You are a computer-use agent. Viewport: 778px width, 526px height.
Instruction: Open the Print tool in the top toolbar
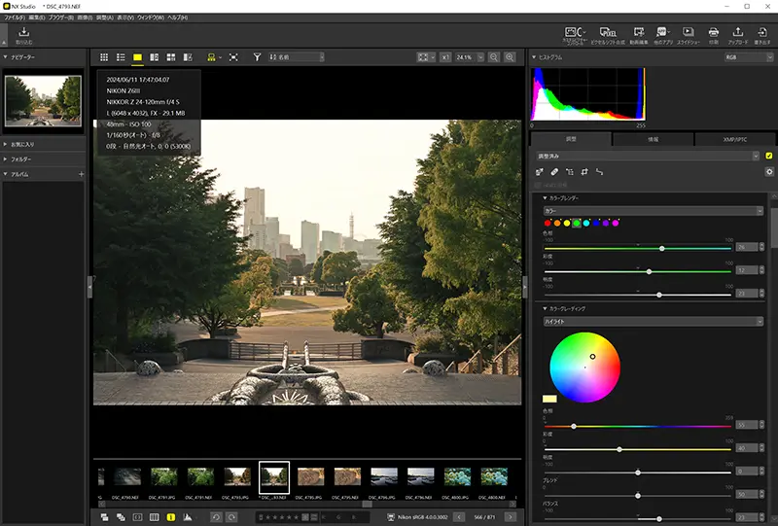pos(713,35)
